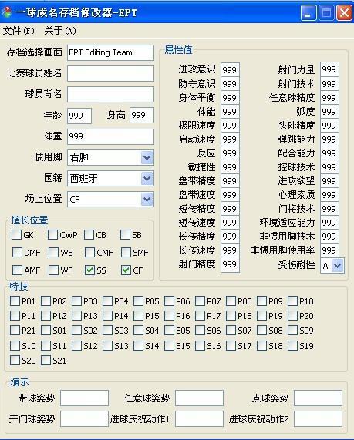Click the 盘带精度 value field
Screen dimensions: 354x440
pyautogui.click(x=230, y=181)
